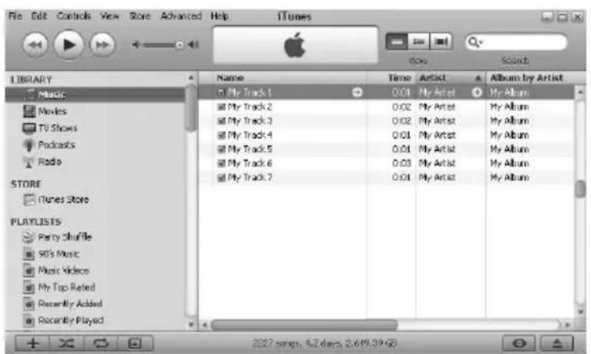Uncheck the My Track 1 checkbox
Screen dimensions: 591x354
click(221, 92)
